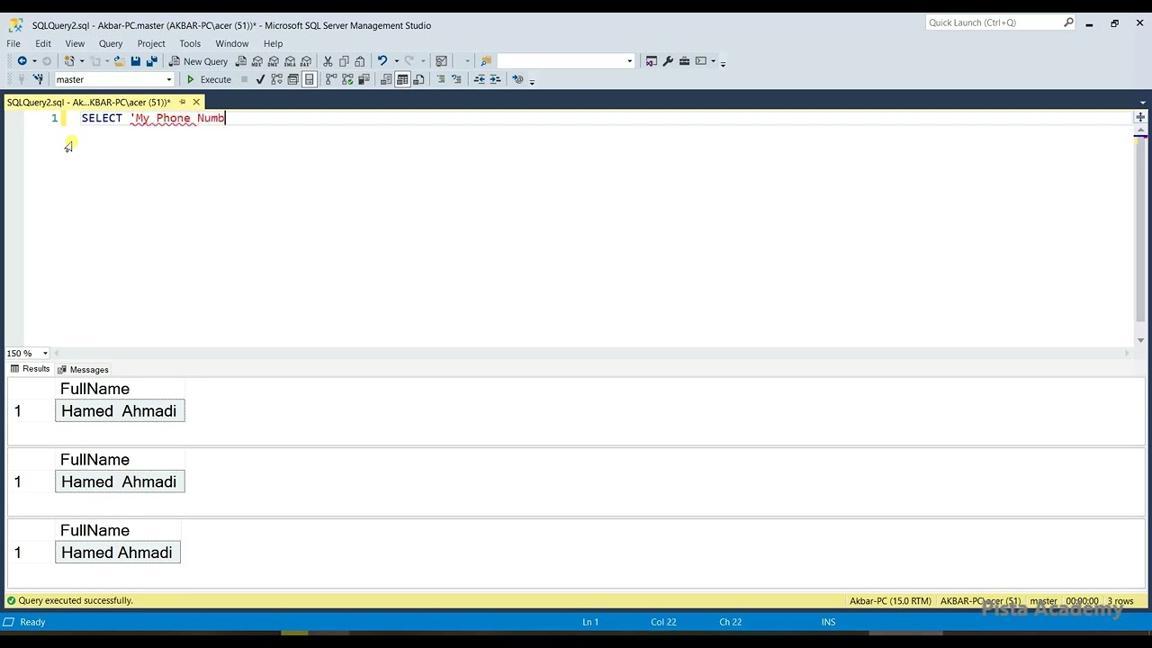This screenshot has width=1152, height=648.
Task: Click the Navigate Backward arrow icon
Action: click(x=22, y=61)
